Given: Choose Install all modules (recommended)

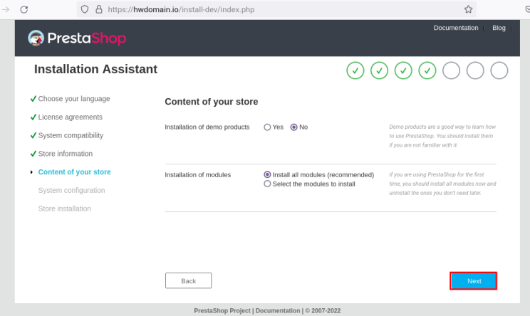Looking at the screenshot, I should pos(268,174).
